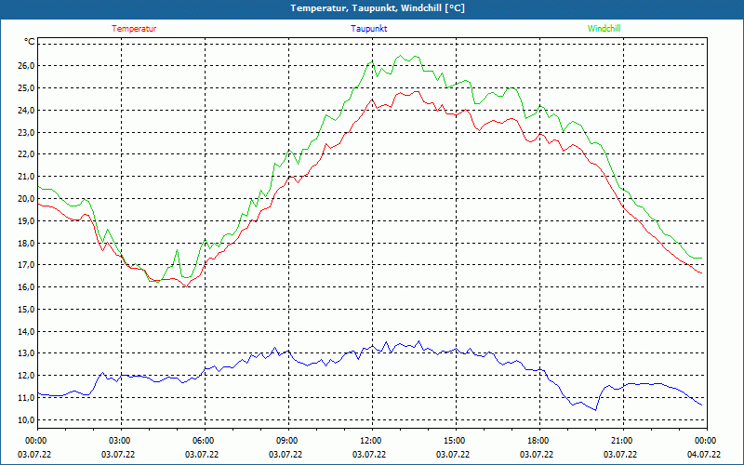This screenshot has height=465, width=744.
Task: Click the 17,0 y-axis value
Action: (x=27, y=265)
